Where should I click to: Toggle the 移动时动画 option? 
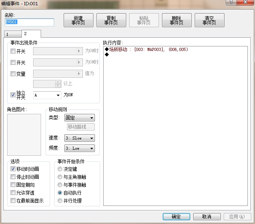point(13,169)
